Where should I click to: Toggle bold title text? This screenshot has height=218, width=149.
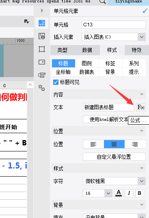tap(140, 193)
